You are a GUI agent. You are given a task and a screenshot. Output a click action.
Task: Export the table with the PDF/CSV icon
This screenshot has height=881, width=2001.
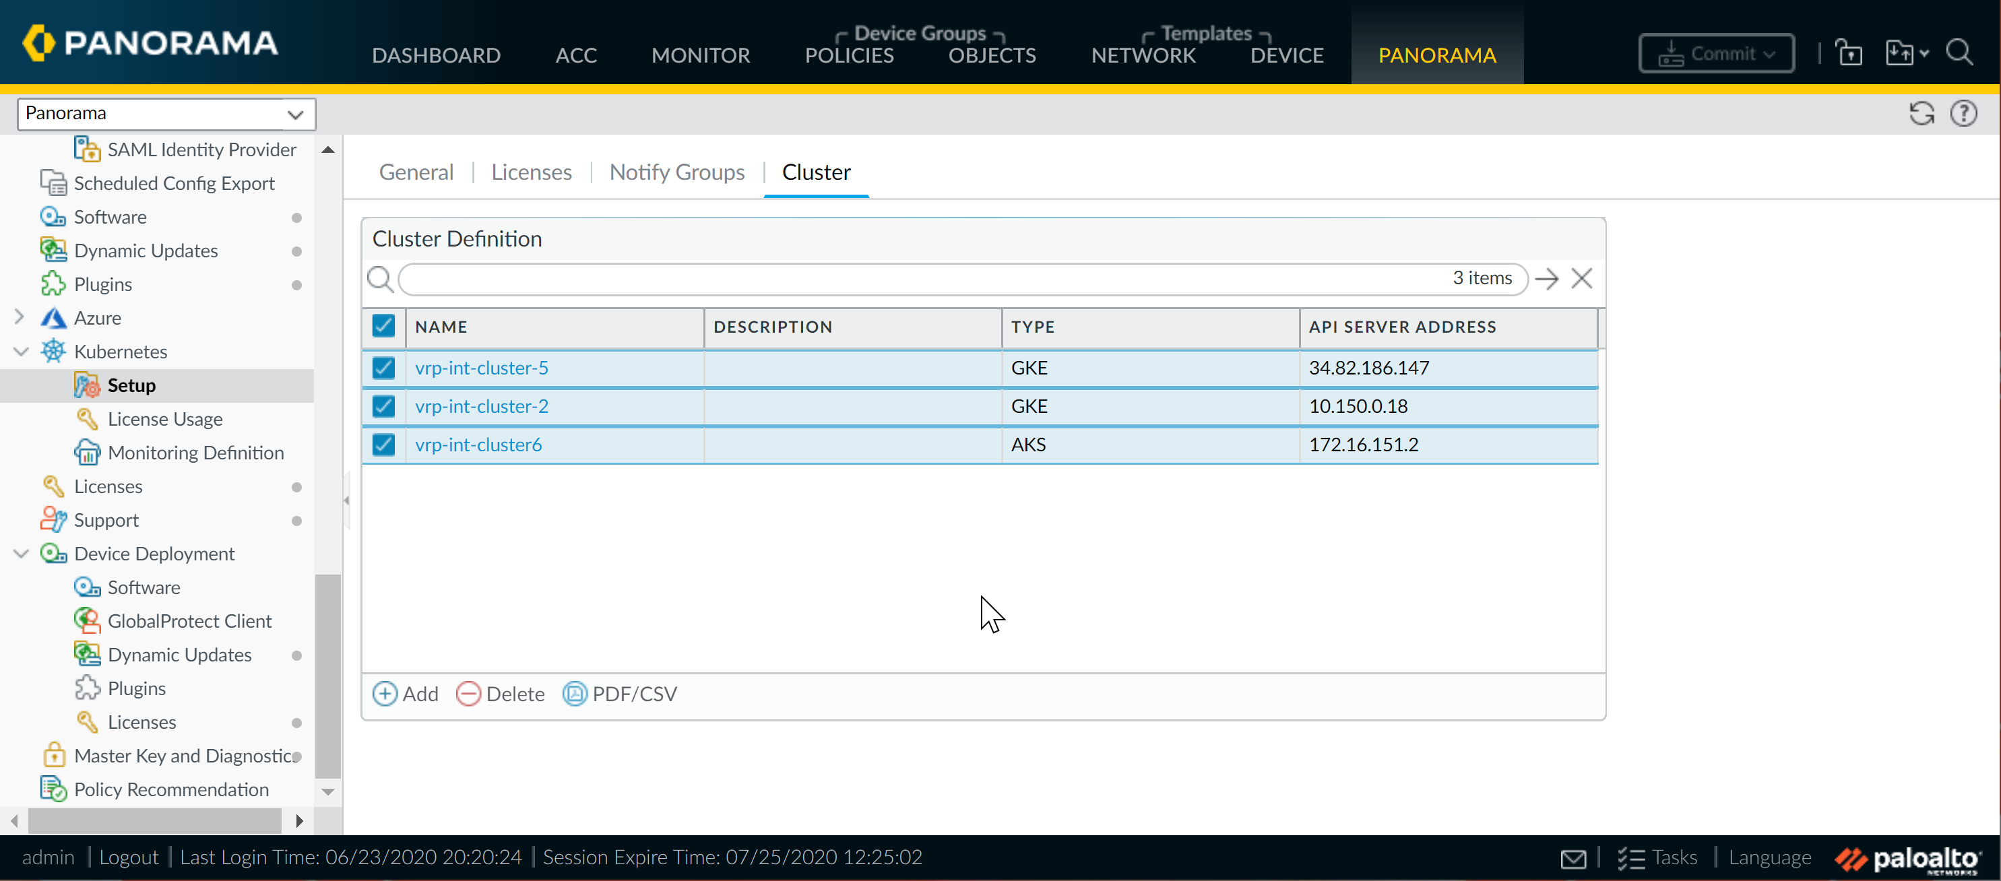[x=575, y=693]
